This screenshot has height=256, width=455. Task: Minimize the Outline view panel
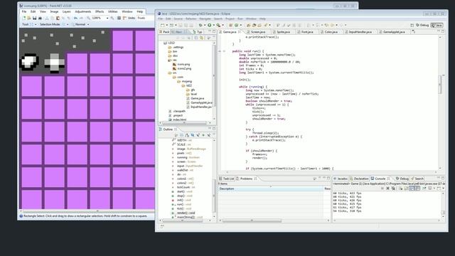click(x=209, y=129)
